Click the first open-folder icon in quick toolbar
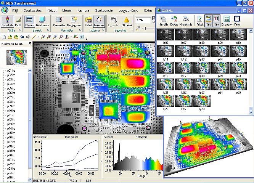The height and width of the screenshot is (183, 254). pyautogui.click(x=10, y=37)
